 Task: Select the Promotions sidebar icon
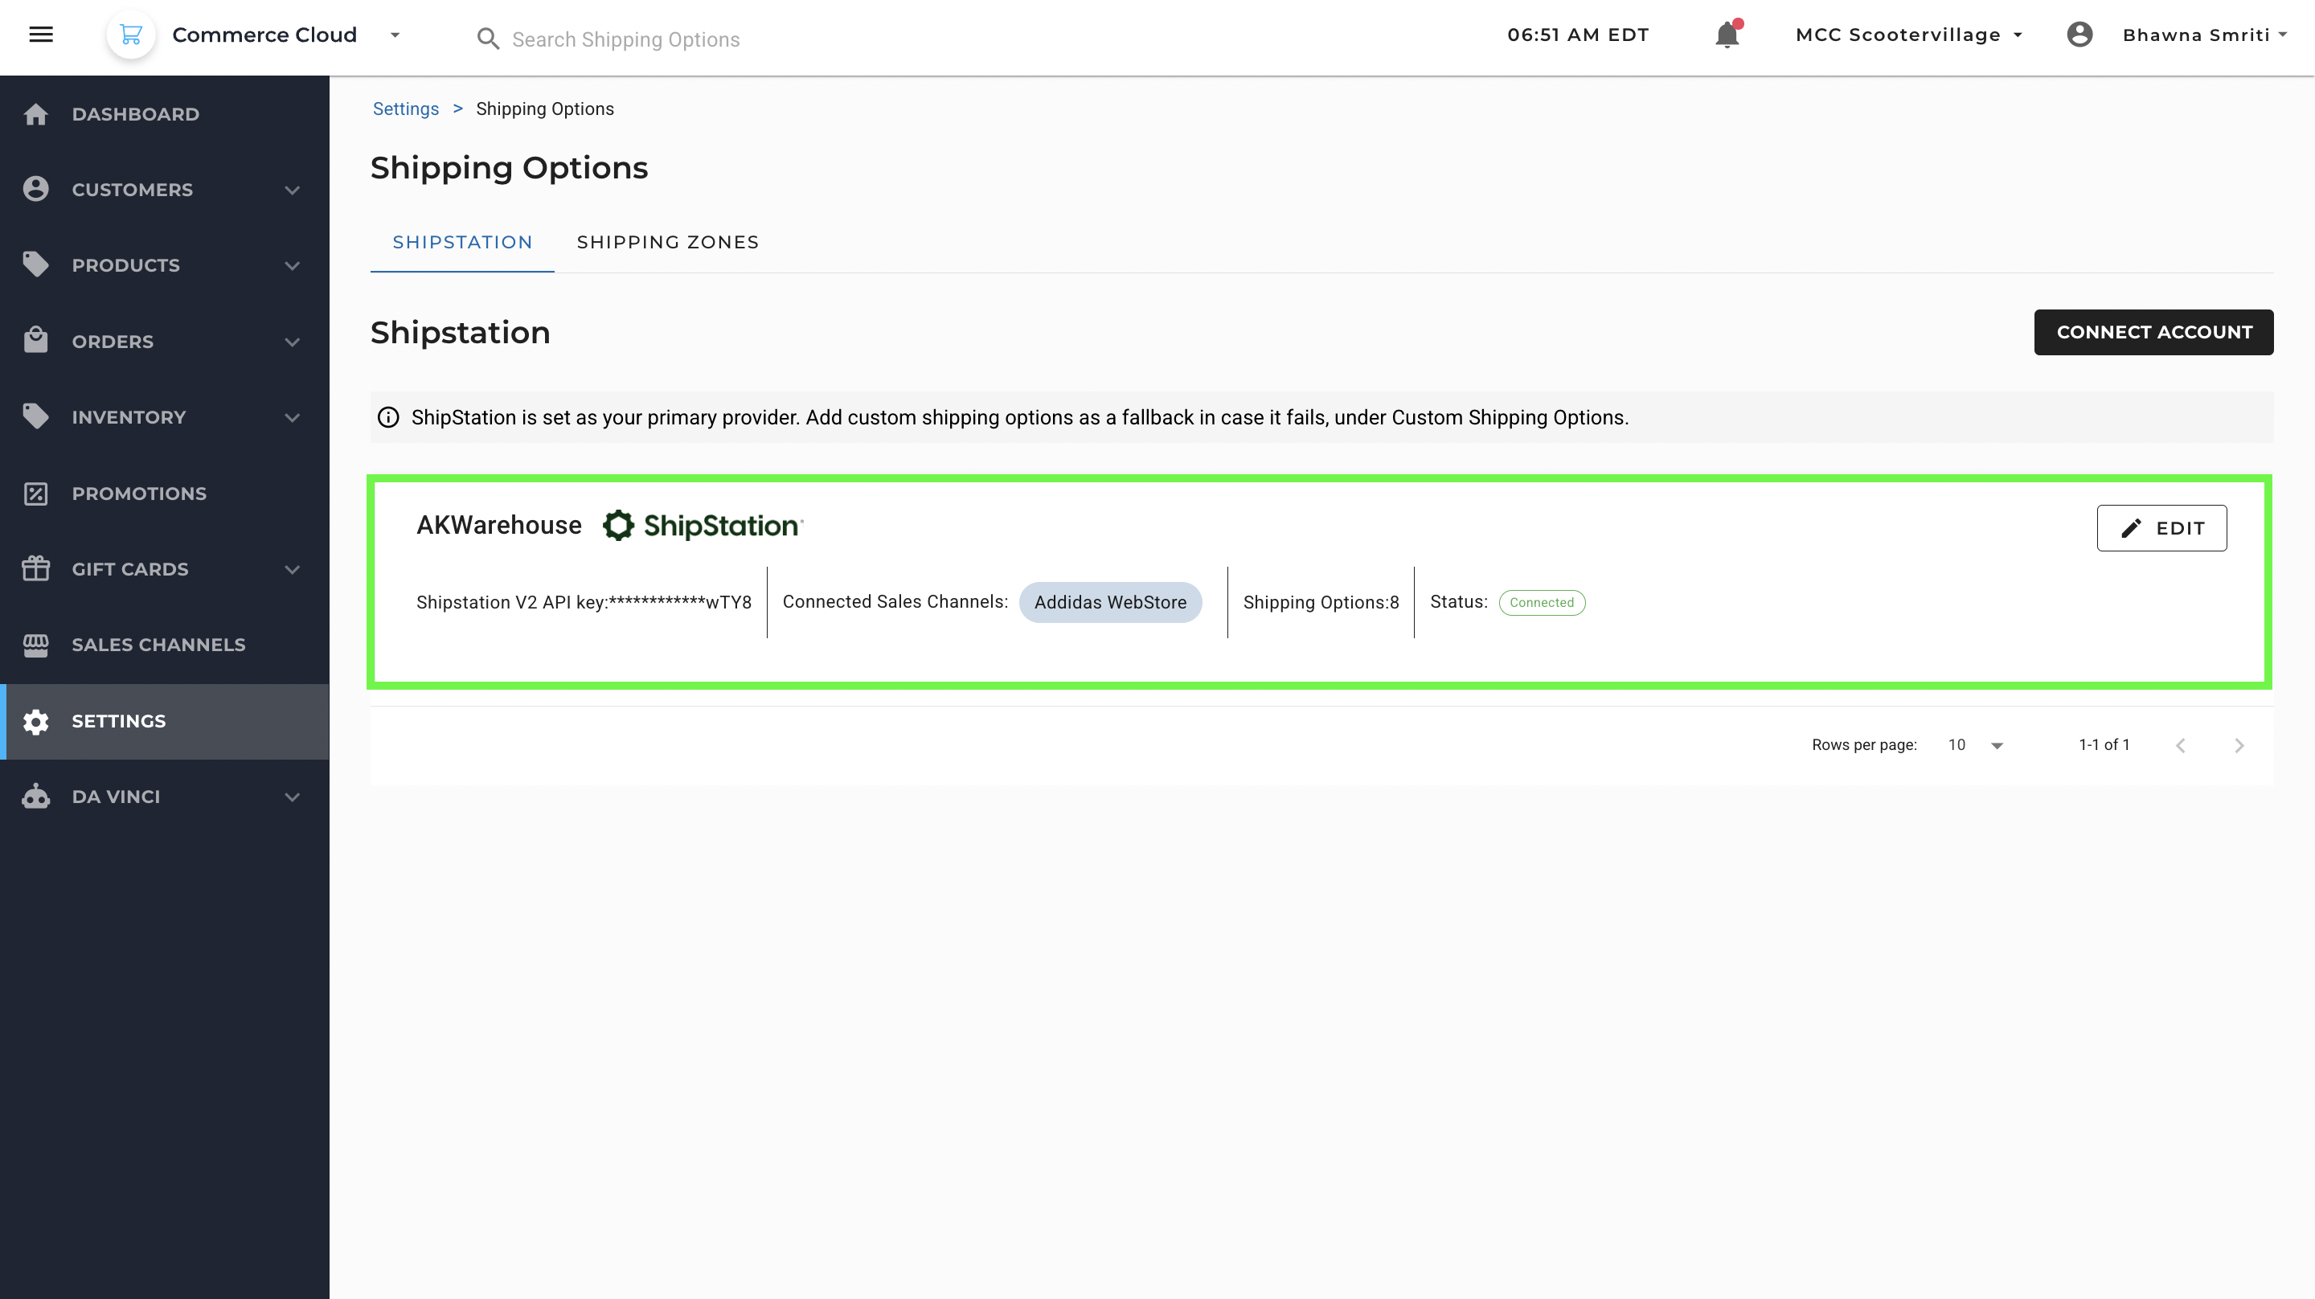35,494
